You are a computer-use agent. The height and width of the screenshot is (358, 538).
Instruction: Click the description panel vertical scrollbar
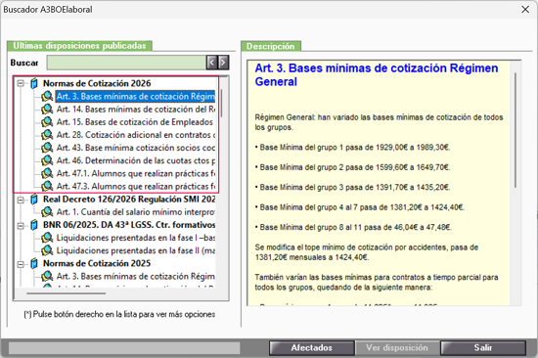[516, 130]
